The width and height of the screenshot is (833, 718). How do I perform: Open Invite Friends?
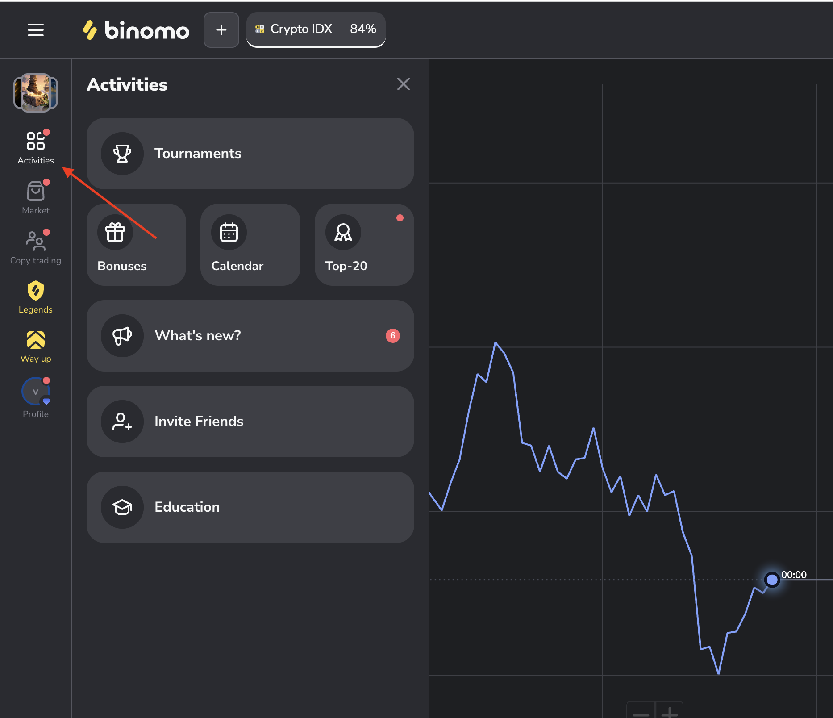(250, 422)
